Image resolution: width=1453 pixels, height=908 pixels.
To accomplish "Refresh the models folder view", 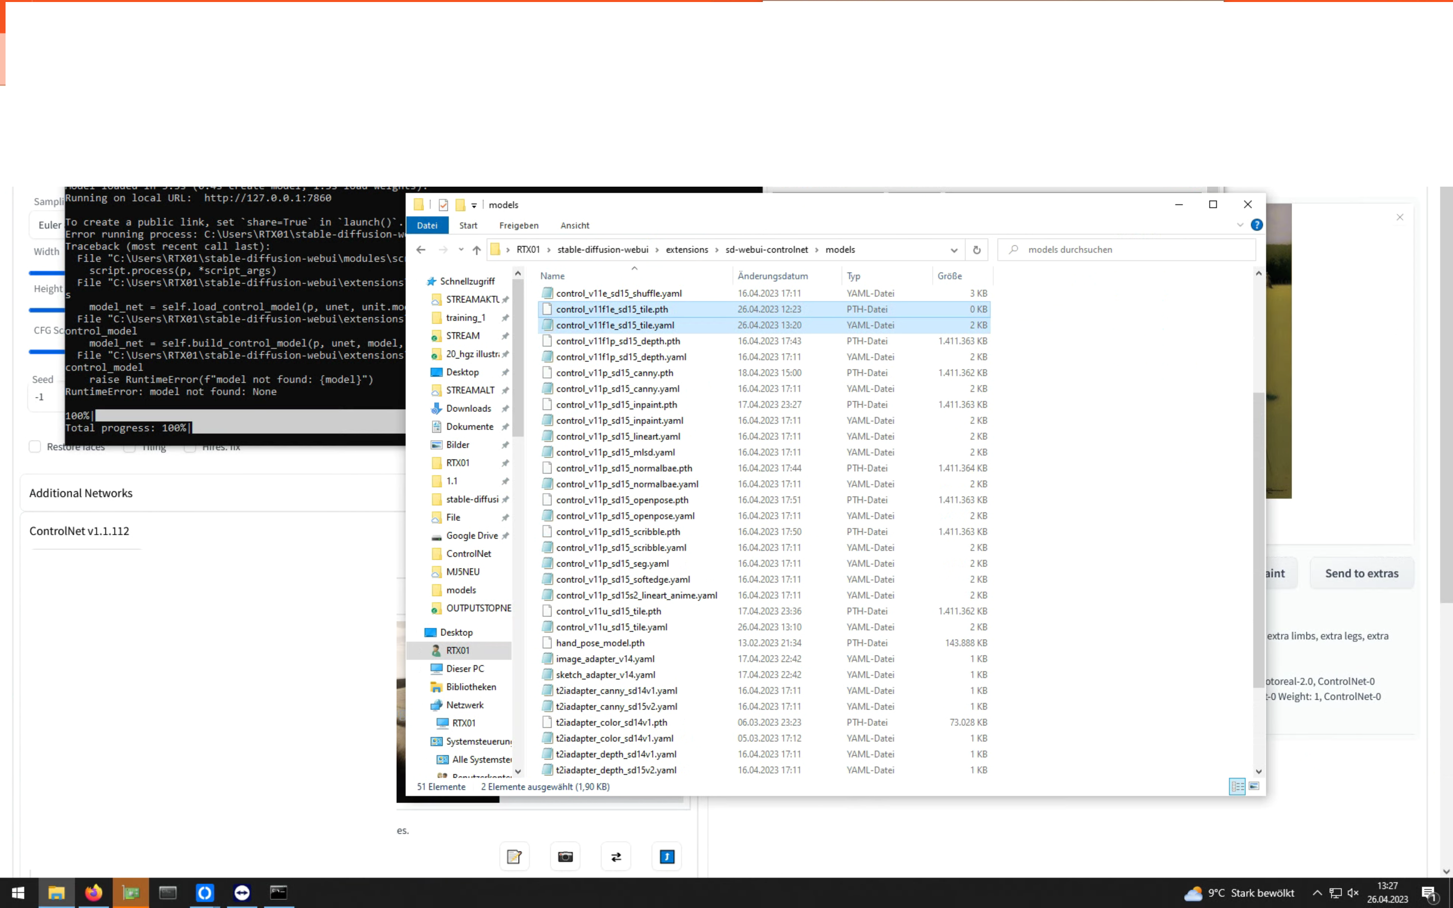I will (x=977, y=250).
